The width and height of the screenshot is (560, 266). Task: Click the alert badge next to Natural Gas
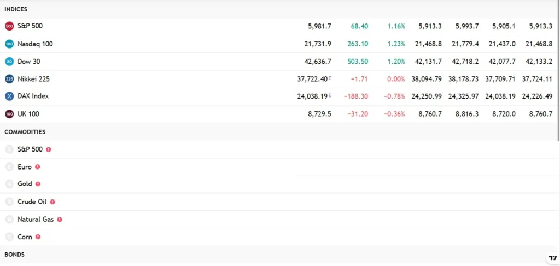pyautogui.click(x=60, y=220)
